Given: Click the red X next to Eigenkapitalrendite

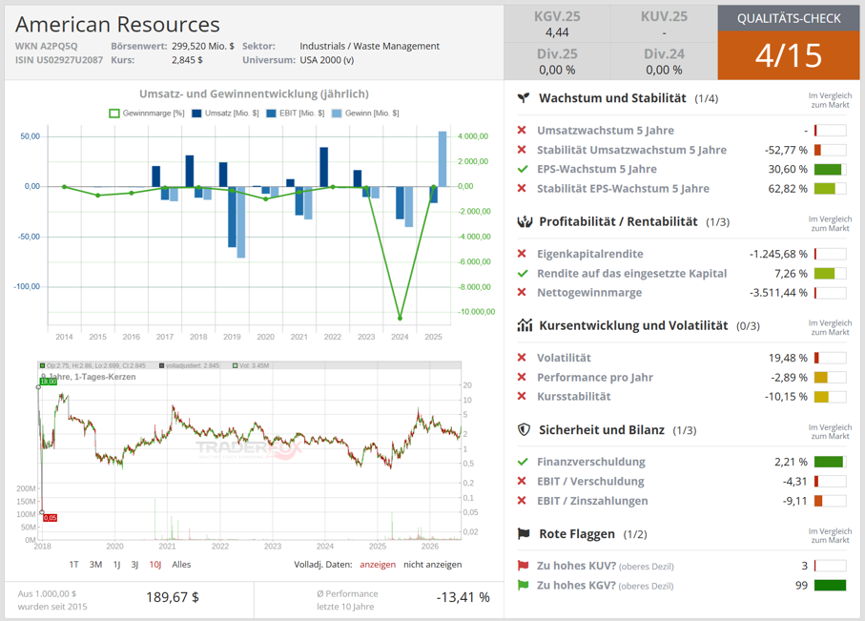Looking at the screenshot, I should [522, 254].
